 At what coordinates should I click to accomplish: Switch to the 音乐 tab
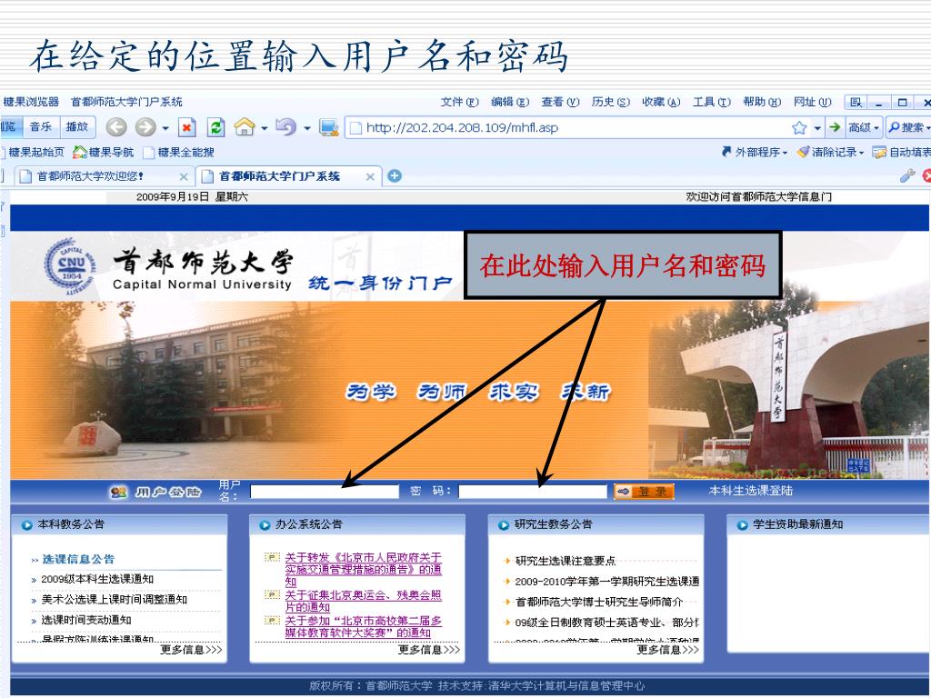pyautogui.click(x=41, y=126)
